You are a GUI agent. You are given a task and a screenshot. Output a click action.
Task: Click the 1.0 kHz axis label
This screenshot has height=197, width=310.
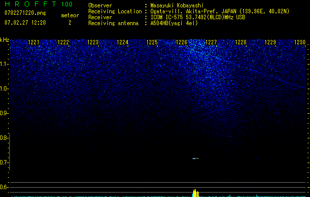tap(4, 89)
